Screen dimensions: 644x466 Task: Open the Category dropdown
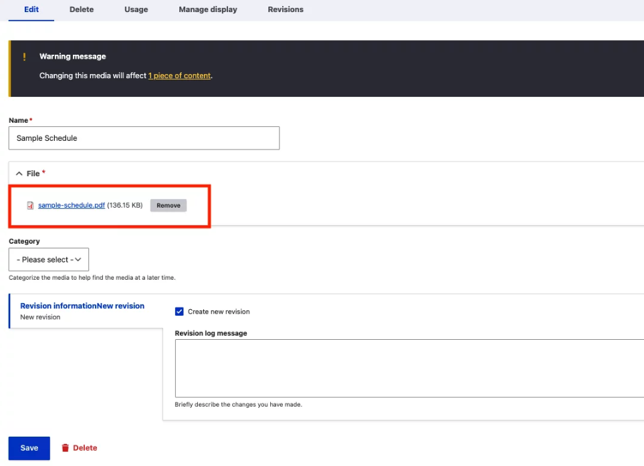[49, 260]
